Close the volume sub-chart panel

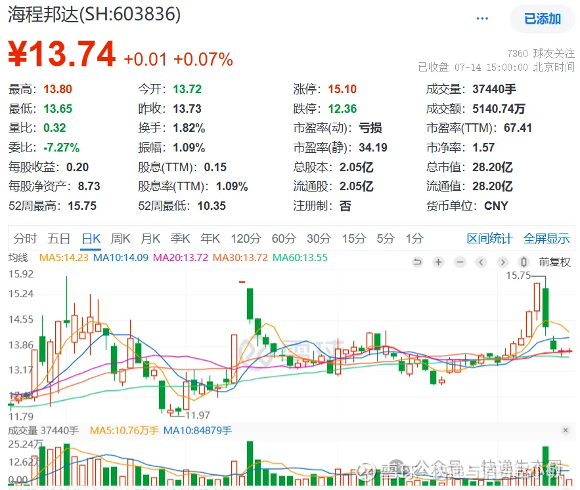click(565, 430)
